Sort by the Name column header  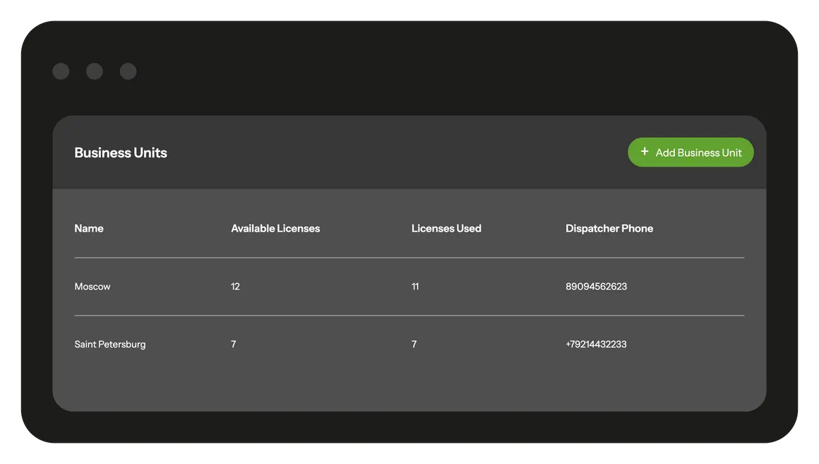tap(89, 228)
